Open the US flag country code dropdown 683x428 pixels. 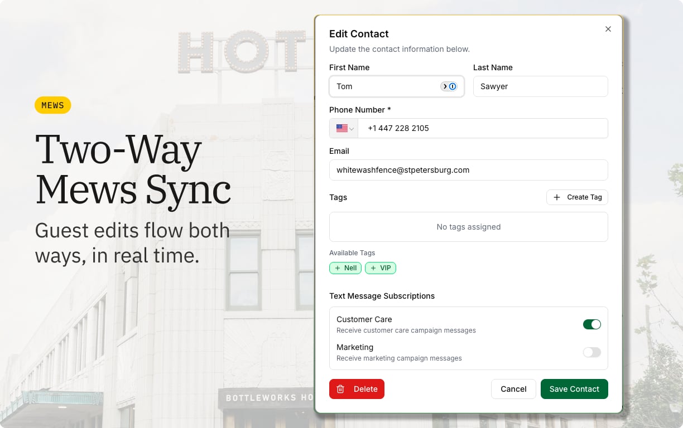coord(344,128)
